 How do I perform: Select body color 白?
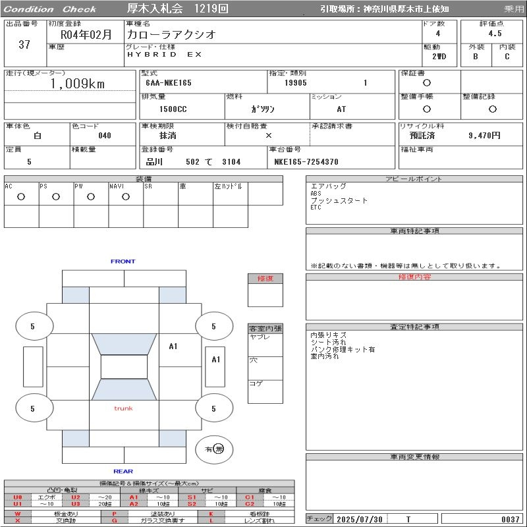coord(38,136)
